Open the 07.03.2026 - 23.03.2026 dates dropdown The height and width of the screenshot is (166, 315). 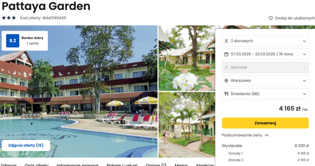(265, 54)
